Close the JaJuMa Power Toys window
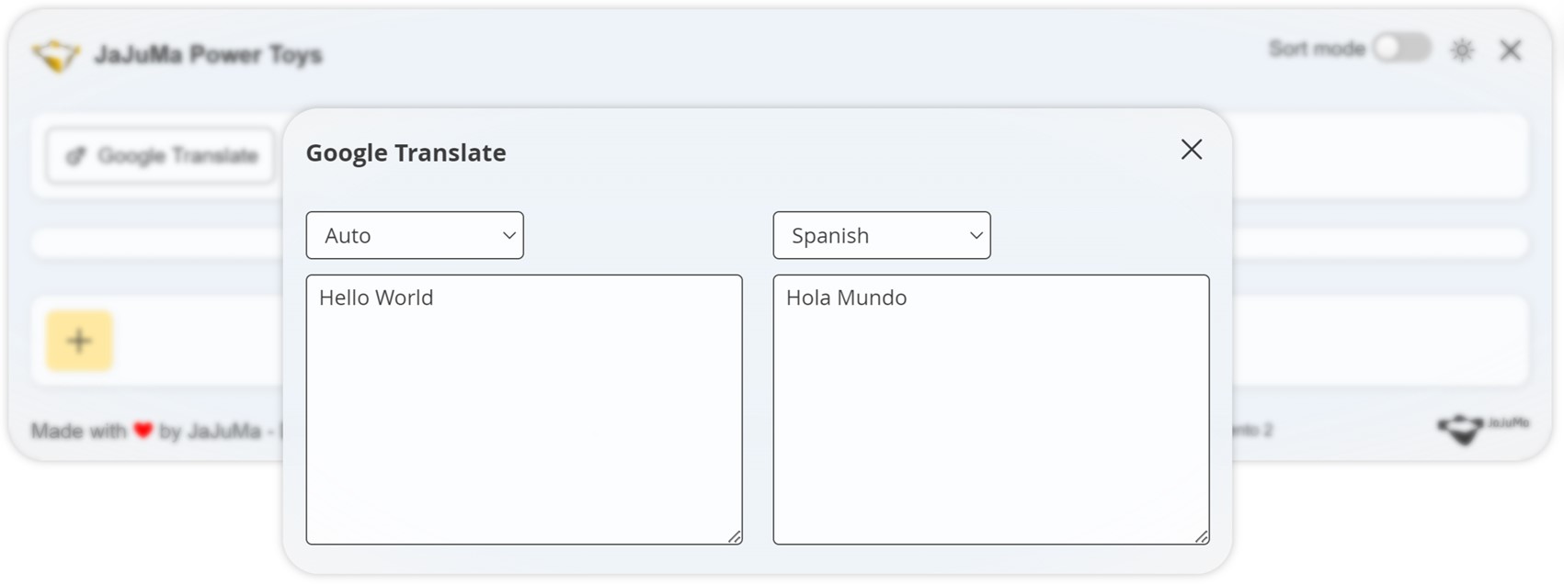The width and height of the screenshot is (1564, 584). pos(1511,51)
